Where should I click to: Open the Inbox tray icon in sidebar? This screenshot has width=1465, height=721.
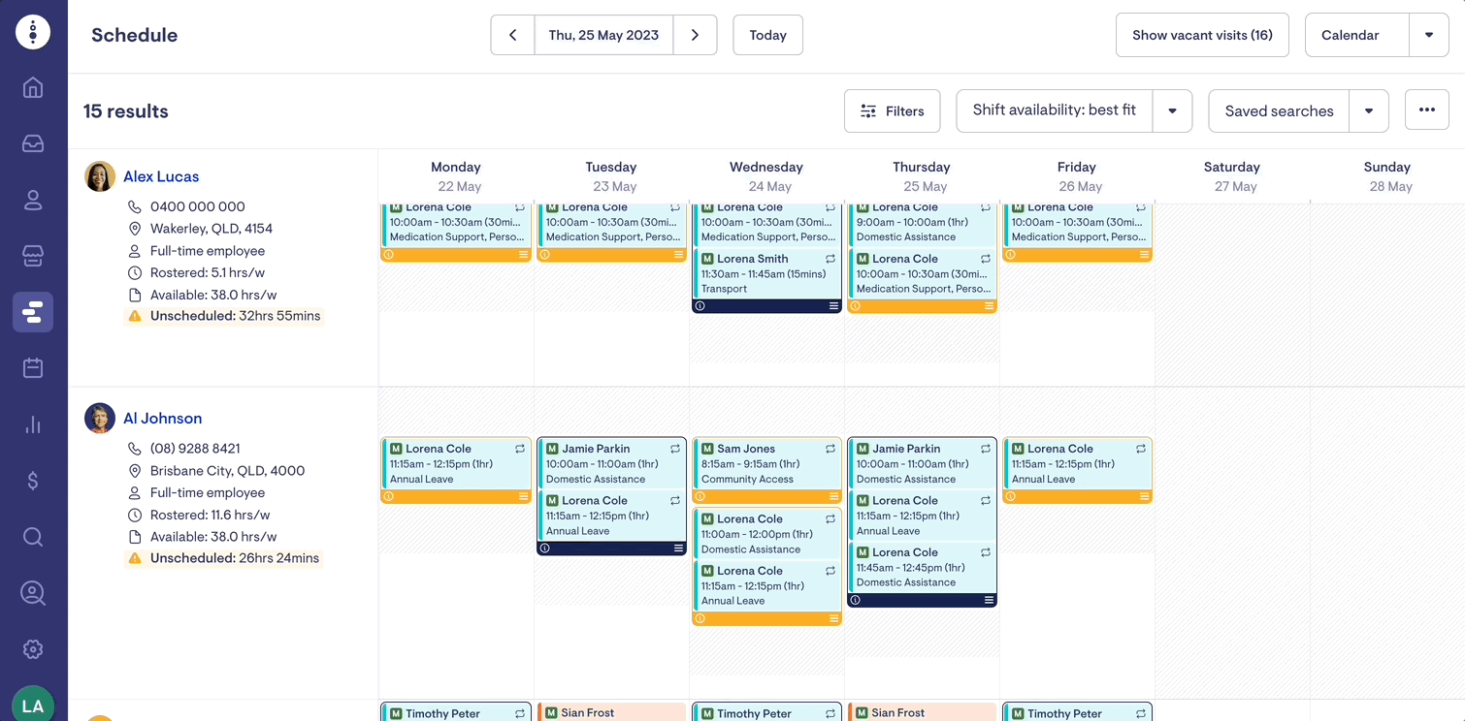tap(33, 143)
